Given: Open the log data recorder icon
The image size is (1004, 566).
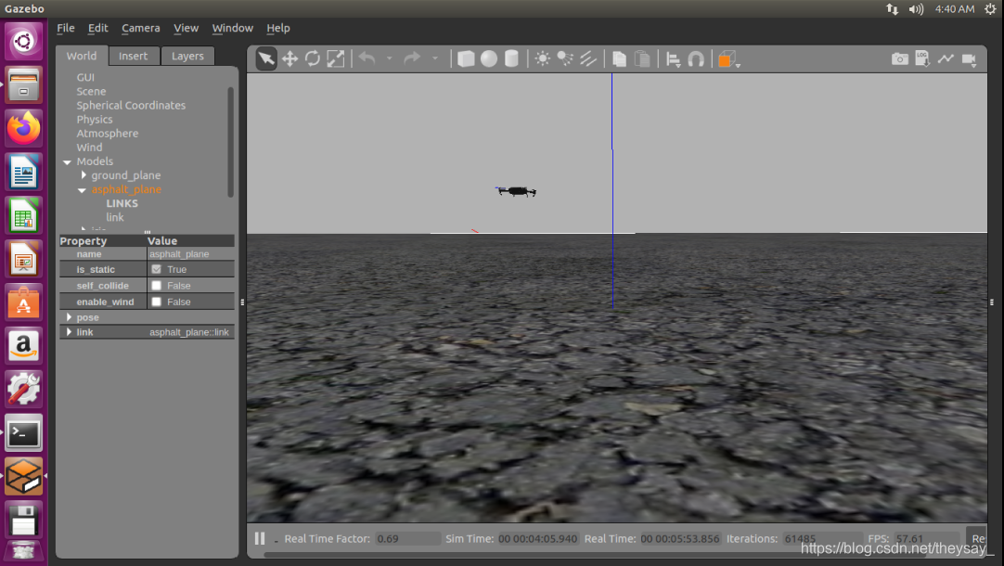Looking at the screenshot, I should [922, 58].
